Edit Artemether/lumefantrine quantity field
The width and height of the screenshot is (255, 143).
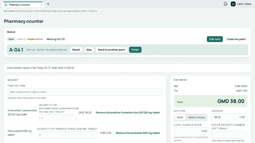[x=58, y=118]
